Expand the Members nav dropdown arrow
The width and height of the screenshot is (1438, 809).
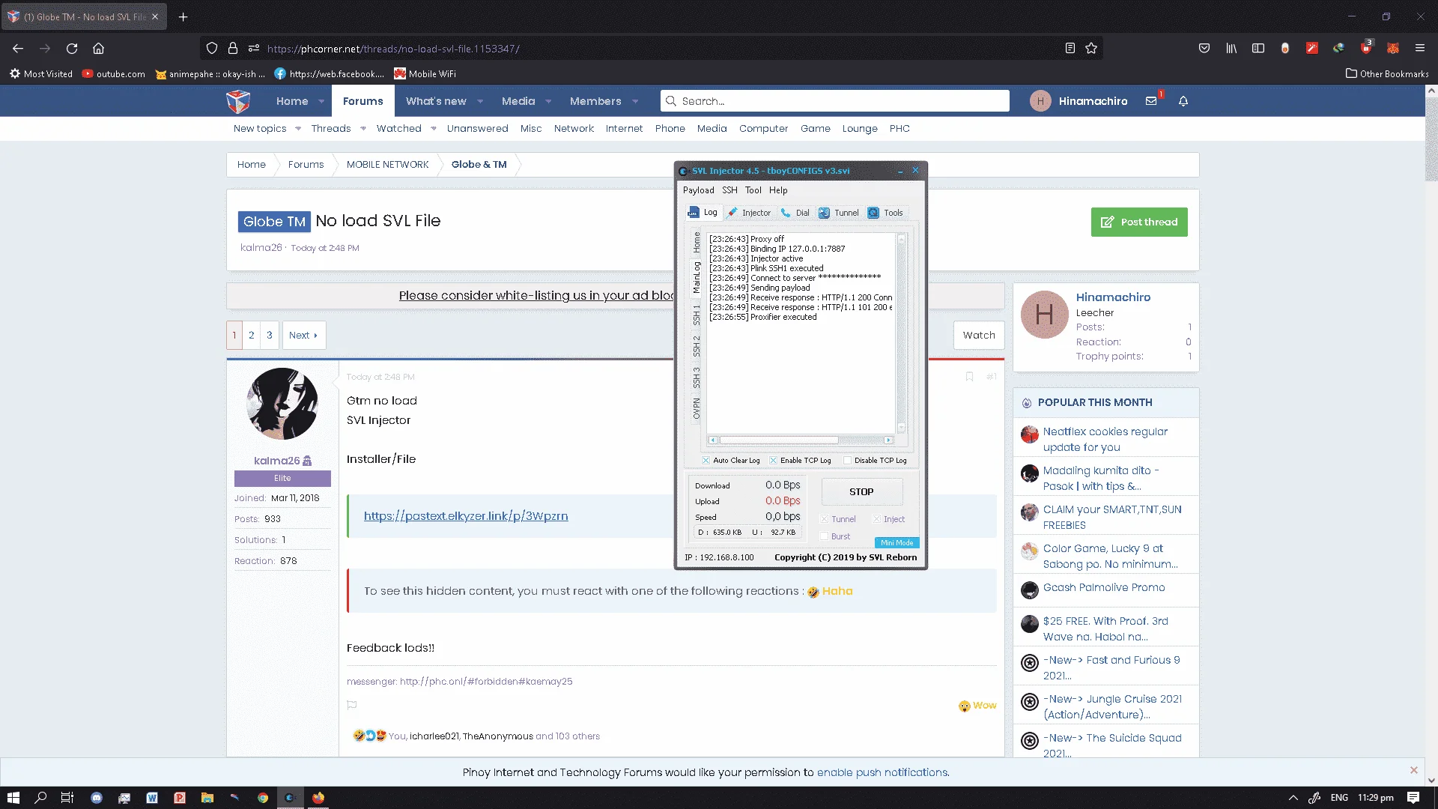click(635, 102)
